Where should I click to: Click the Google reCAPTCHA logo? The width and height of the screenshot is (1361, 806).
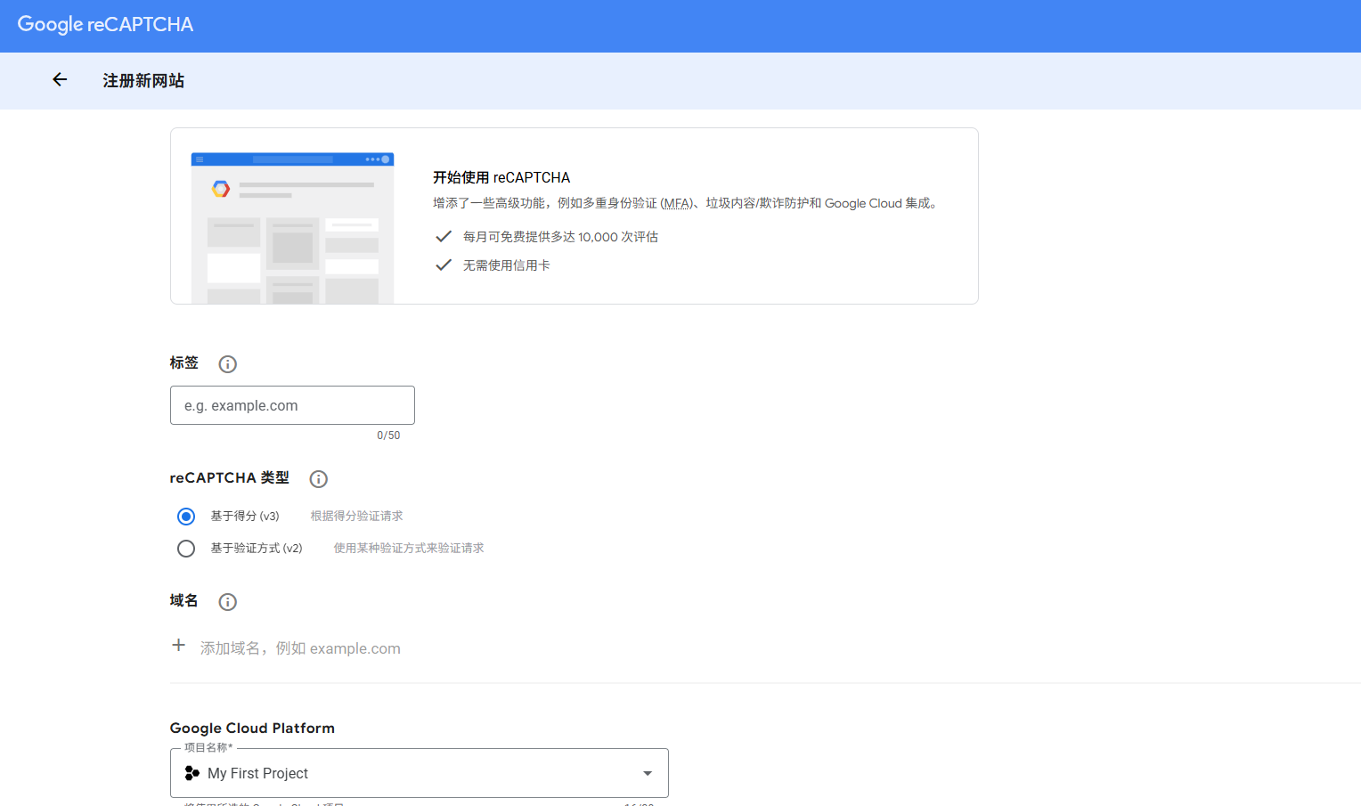point(104,24)
